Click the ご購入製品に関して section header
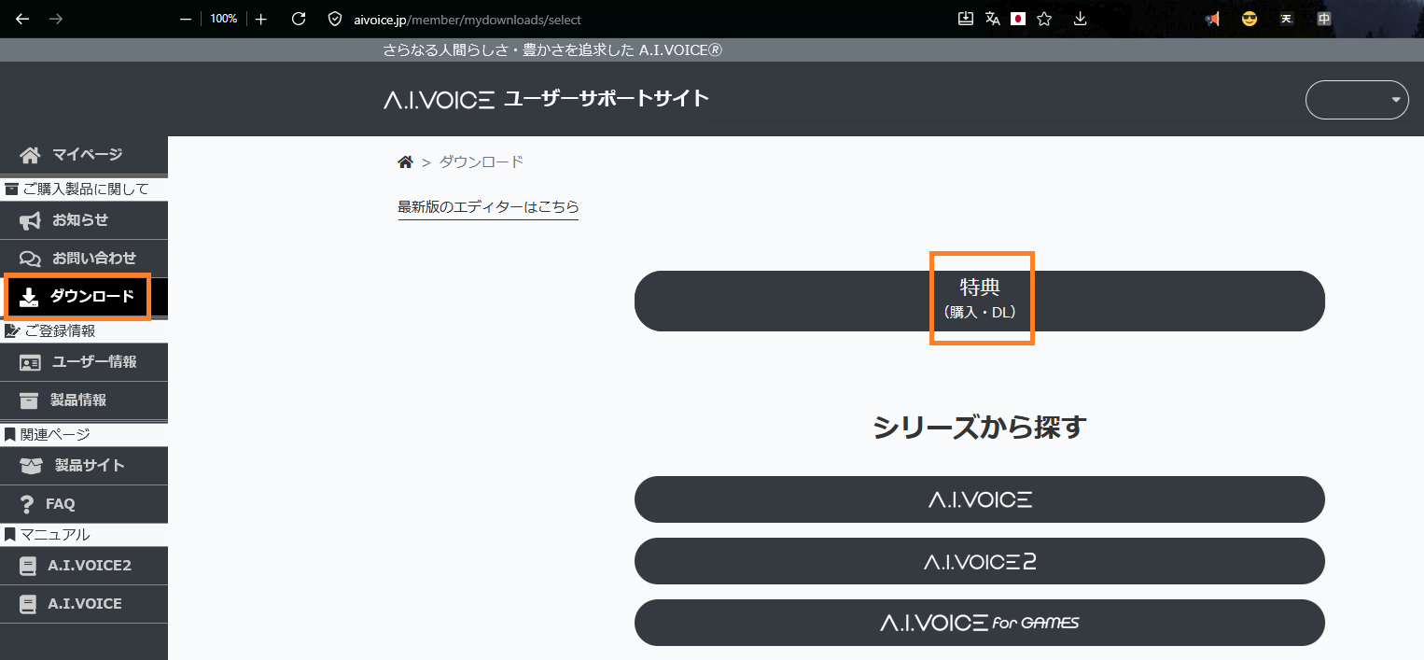The image size is (1424, 660). click(x=84, y=190)
